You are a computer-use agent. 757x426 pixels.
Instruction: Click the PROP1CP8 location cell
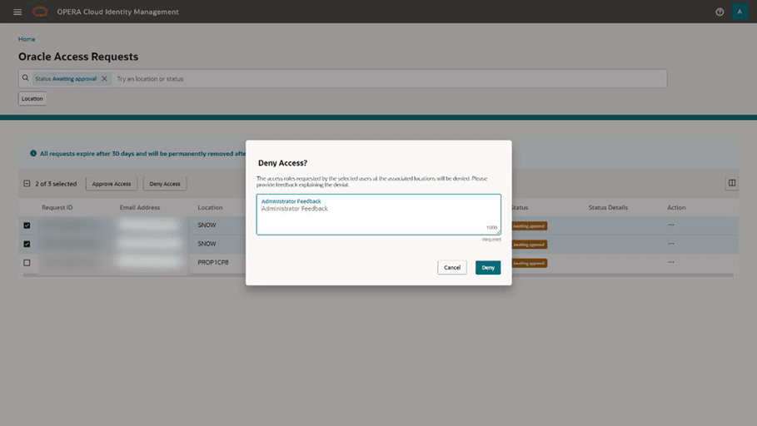pyautogui.click(x=213, y=262)
